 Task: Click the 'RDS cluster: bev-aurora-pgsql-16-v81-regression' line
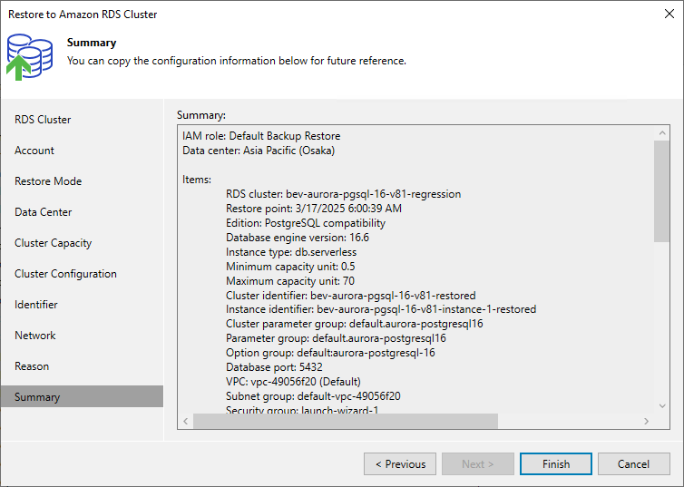343,194
